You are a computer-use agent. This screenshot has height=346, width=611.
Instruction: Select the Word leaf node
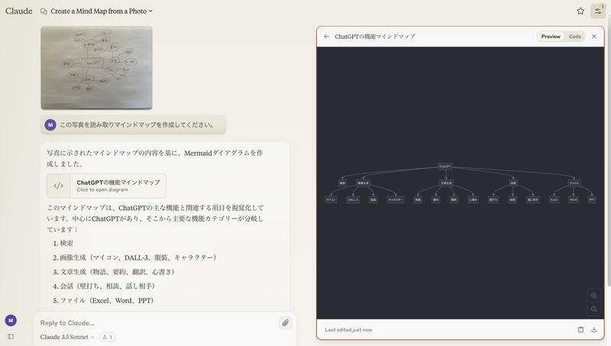pos(574,199)
